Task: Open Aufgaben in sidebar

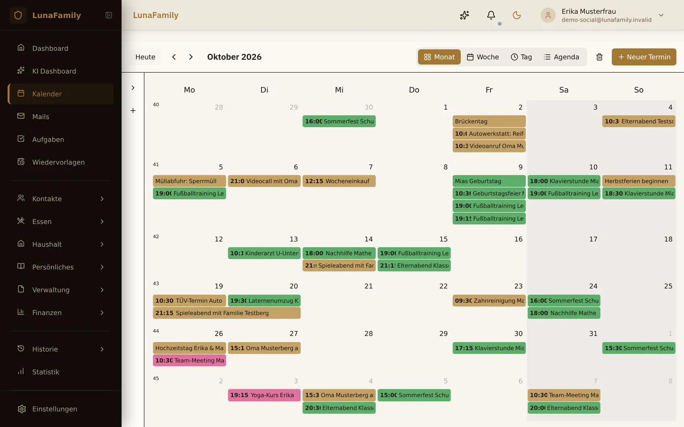Action: coord(61,139)
